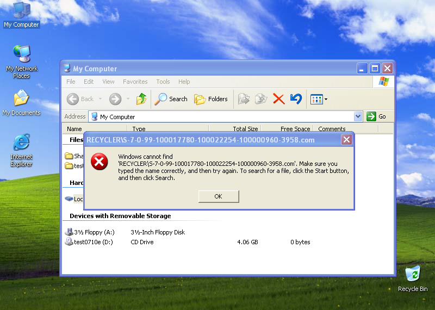Screen dimensions: 435x310
Task: Open the Back history dropdown arrow
Action: click(101, 99)
